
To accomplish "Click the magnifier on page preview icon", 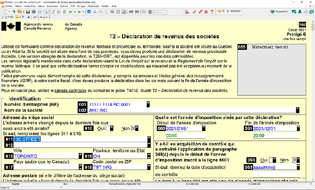I will coord(46,12).
